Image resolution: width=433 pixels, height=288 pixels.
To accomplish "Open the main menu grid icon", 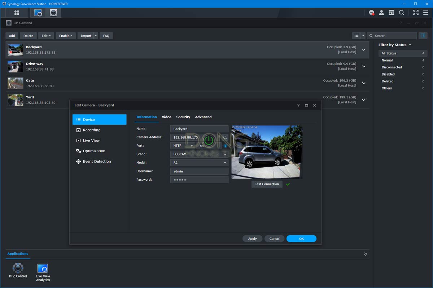I will pos(17,13).
